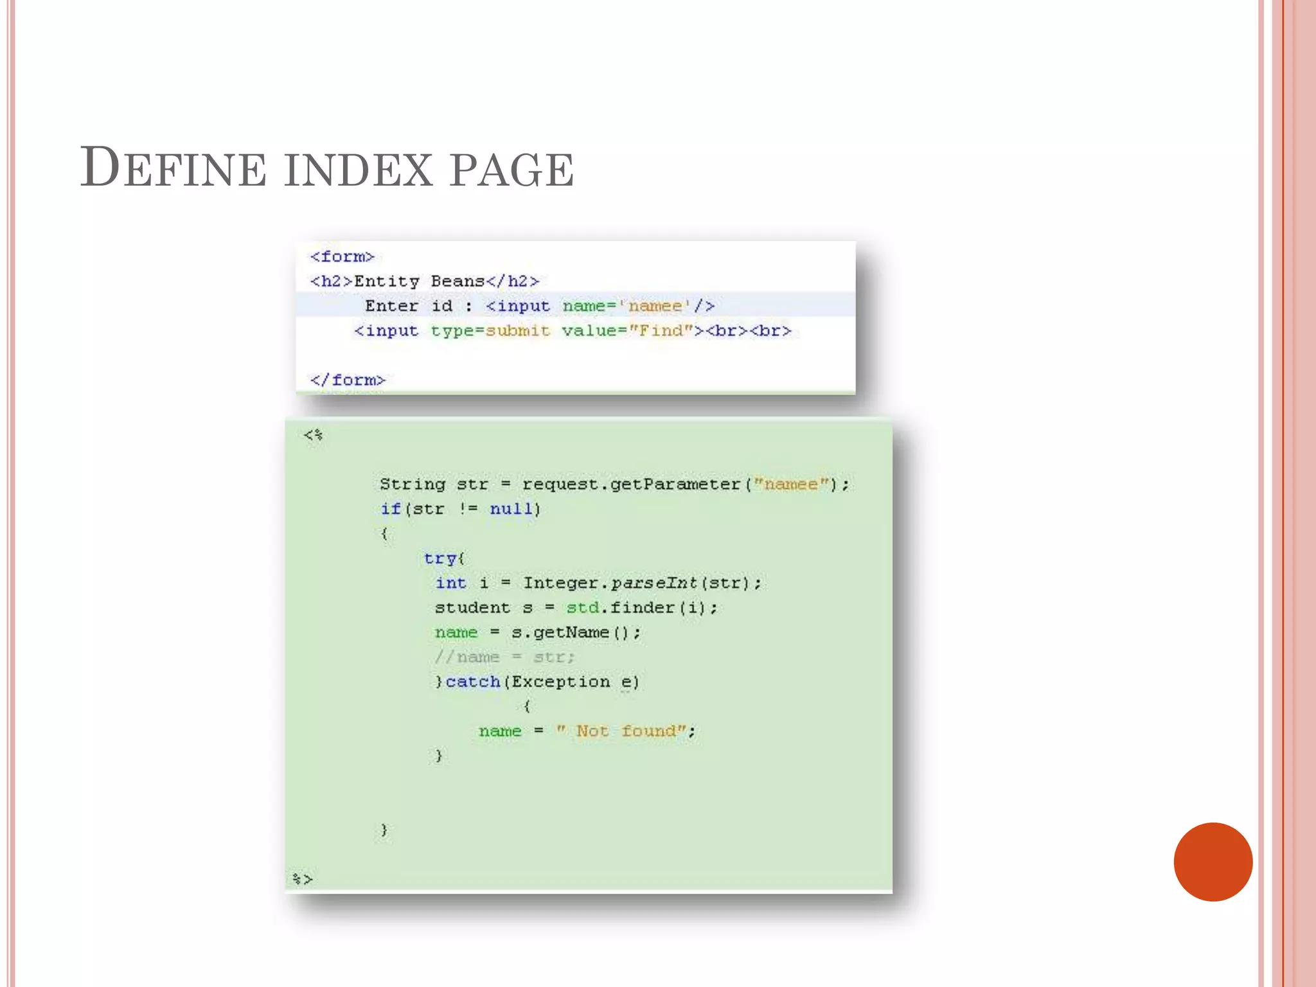Click the Integer.parseInt(str) line
The image size is (1316, 987).
pos(598,583)
